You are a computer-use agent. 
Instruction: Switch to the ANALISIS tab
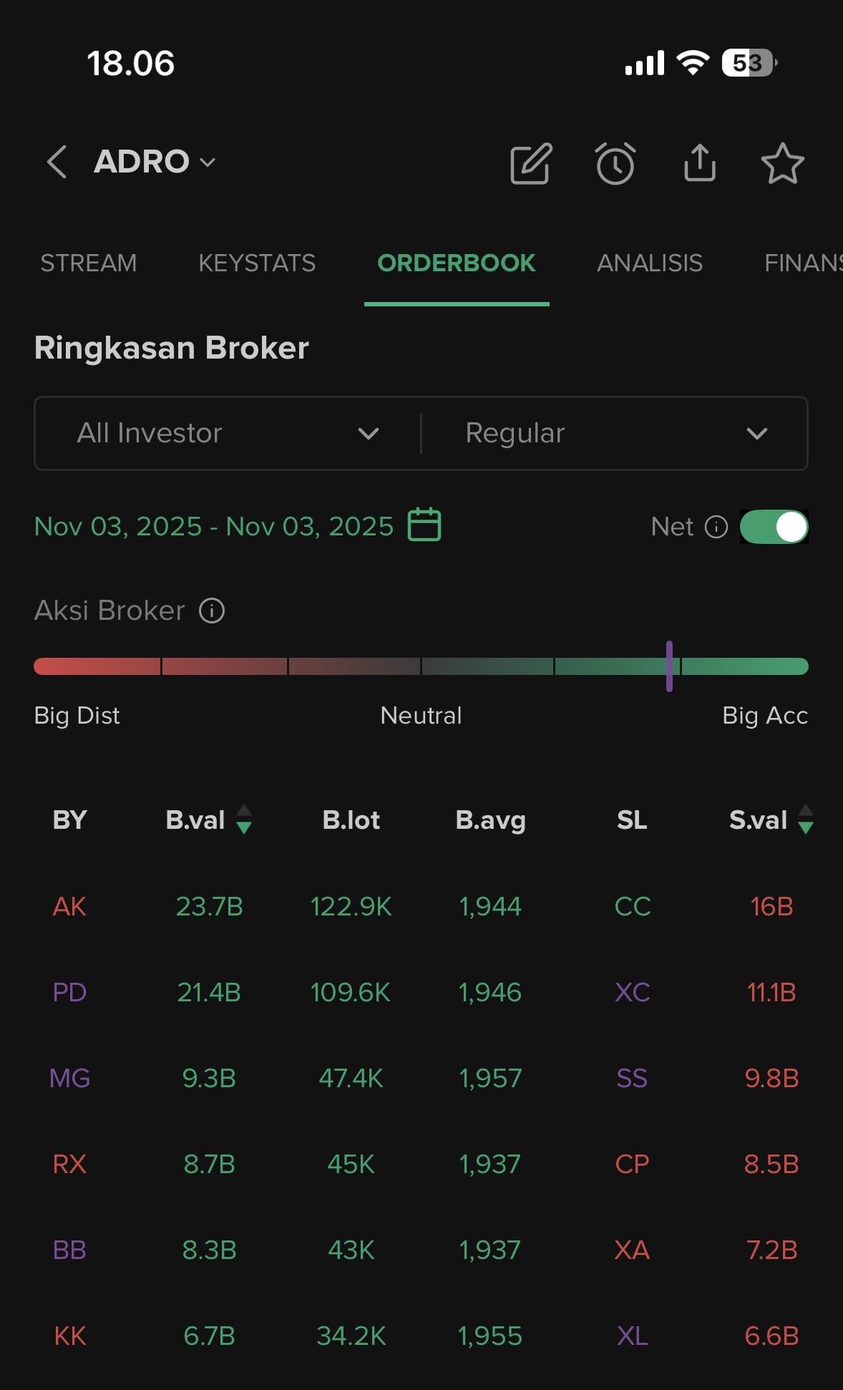[x=650, y=263]
